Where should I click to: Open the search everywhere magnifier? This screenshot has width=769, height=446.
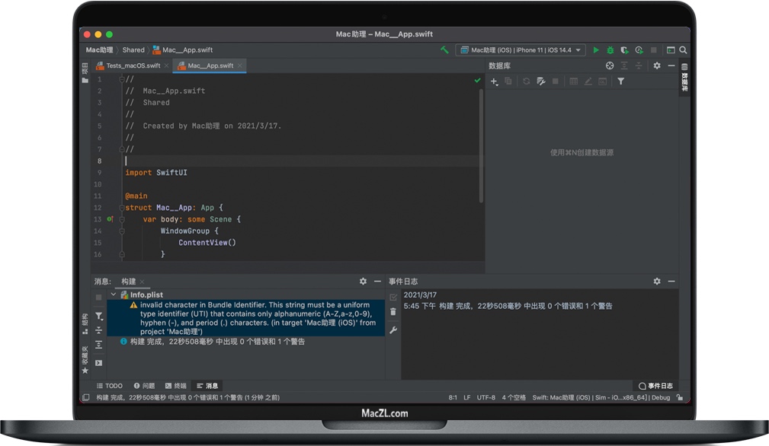682,49
